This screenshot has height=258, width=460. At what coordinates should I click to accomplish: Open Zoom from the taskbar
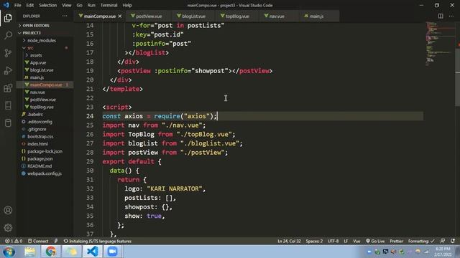coord(112,252)
